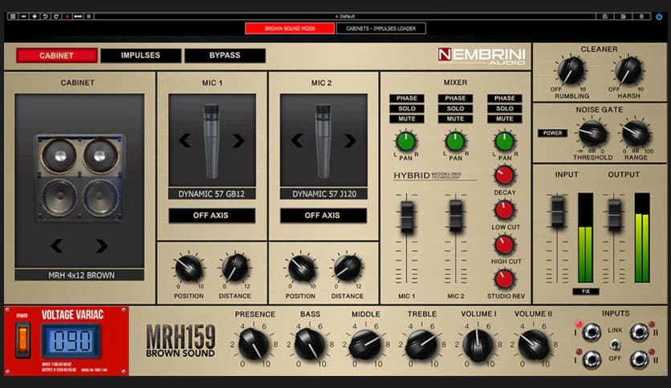The image size is (671, 388).
Task: Open the DYNAMIC 57 J120 mic selector
Action: (324, 194)
